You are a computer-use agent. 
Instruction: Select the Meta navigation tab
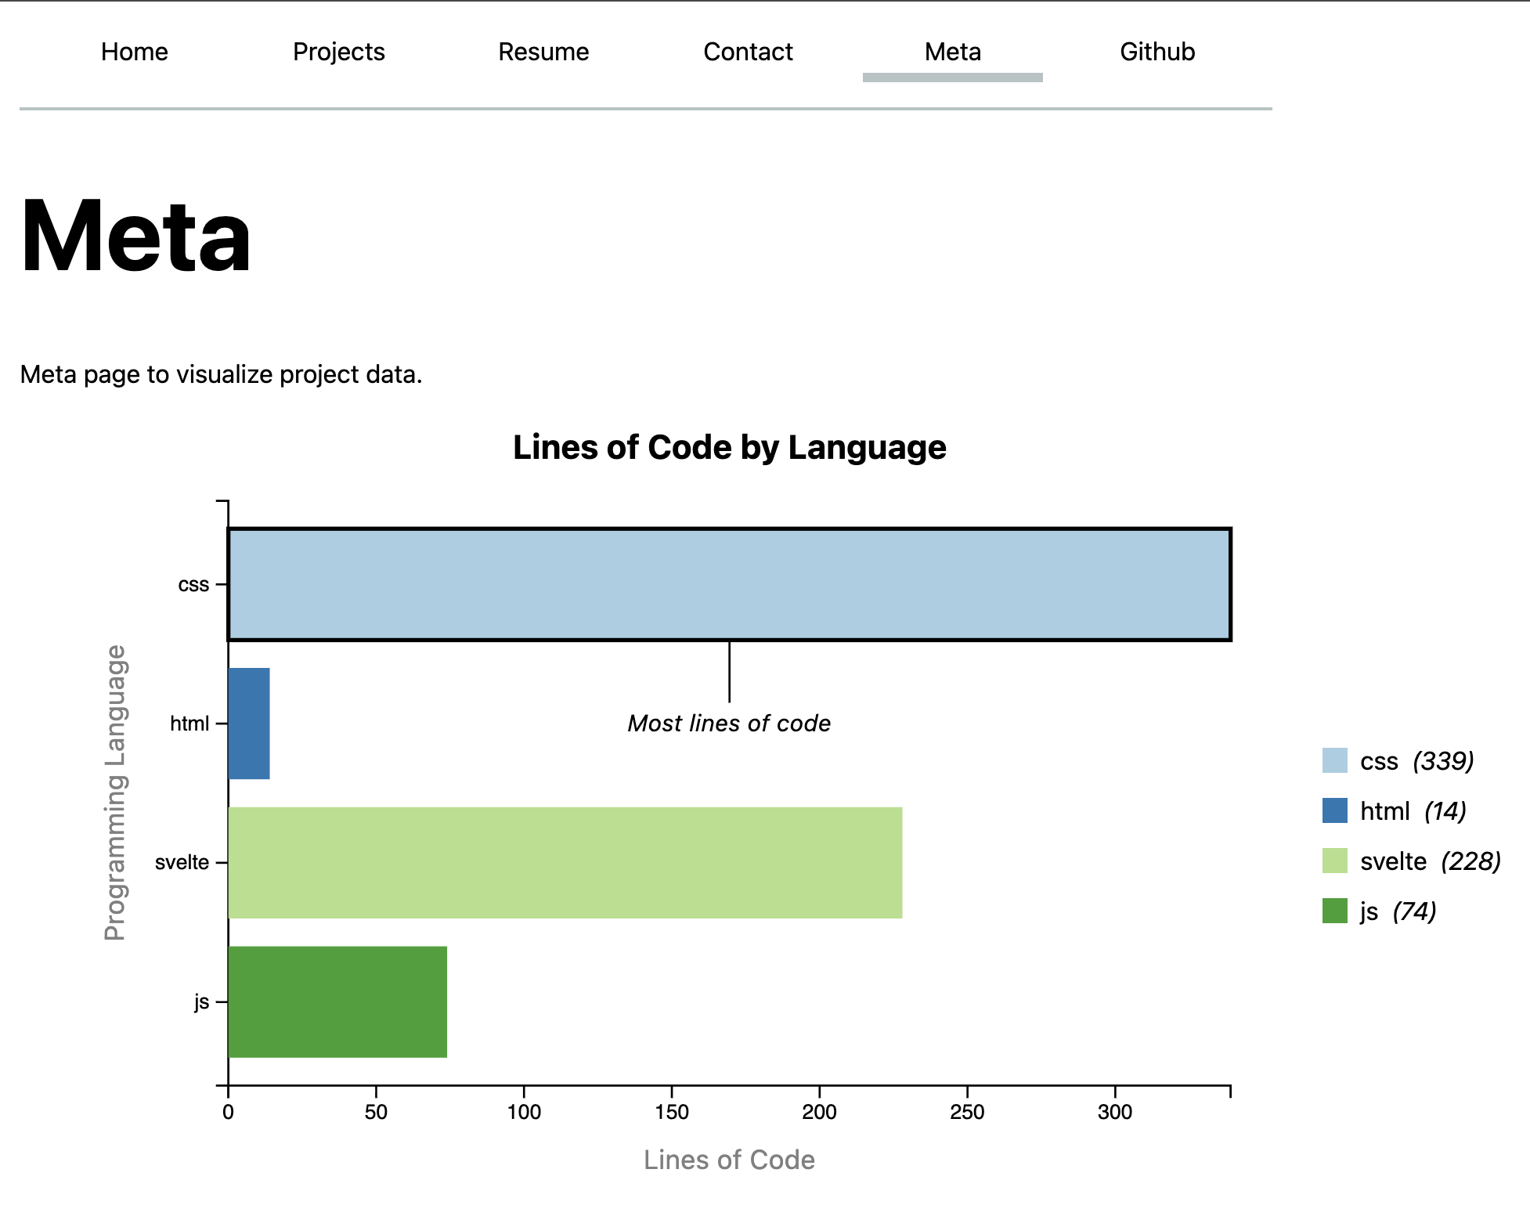(x=952, y=52)
